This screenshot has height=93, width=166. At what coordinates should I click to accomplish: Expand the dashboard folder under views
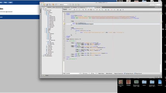[x=47, y=34]
